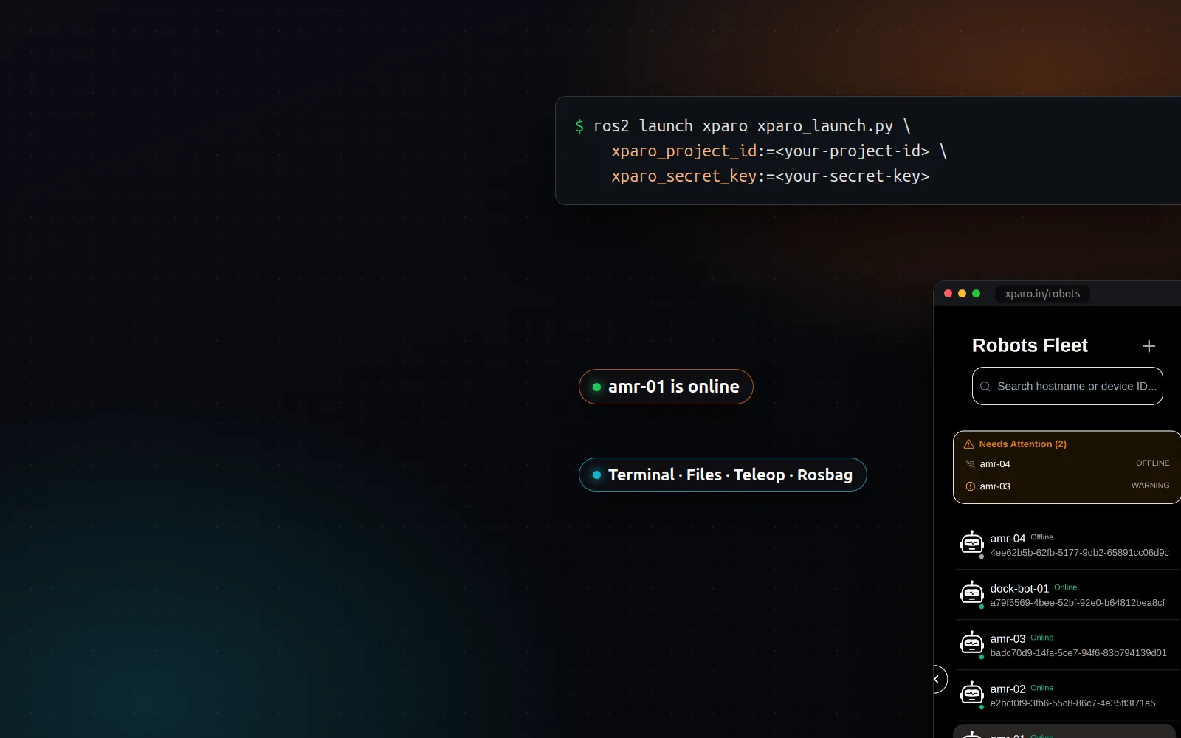Click the warning circle icon beside amr-03 alert

point(970,486)
